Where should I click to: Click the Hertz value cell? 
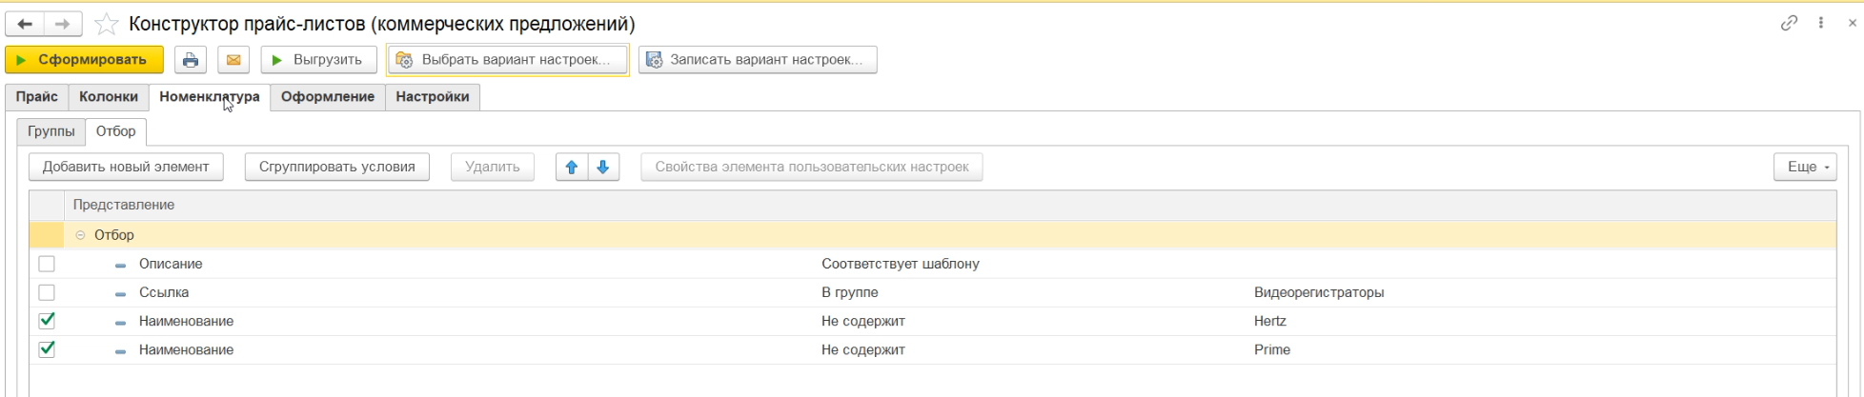(x=1270, y=321)
